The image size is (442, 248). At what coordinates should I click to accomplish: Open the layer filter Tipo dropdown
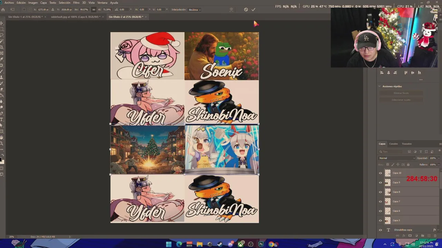(391, 152)
